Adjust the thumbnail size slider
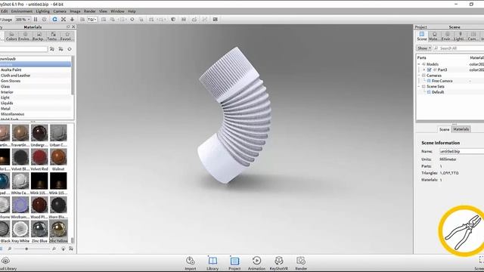484x272 pixels. [x=27, y=249]
